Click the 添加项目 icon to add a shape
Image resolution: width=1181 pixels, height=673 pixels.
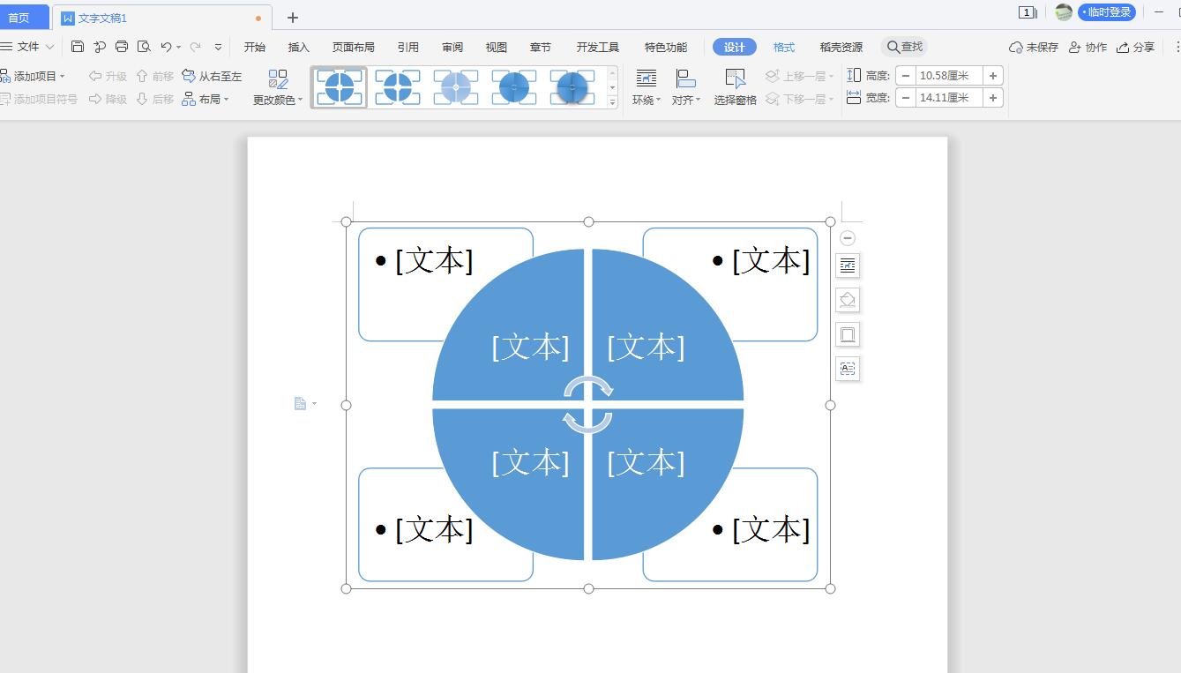[8, 75]
